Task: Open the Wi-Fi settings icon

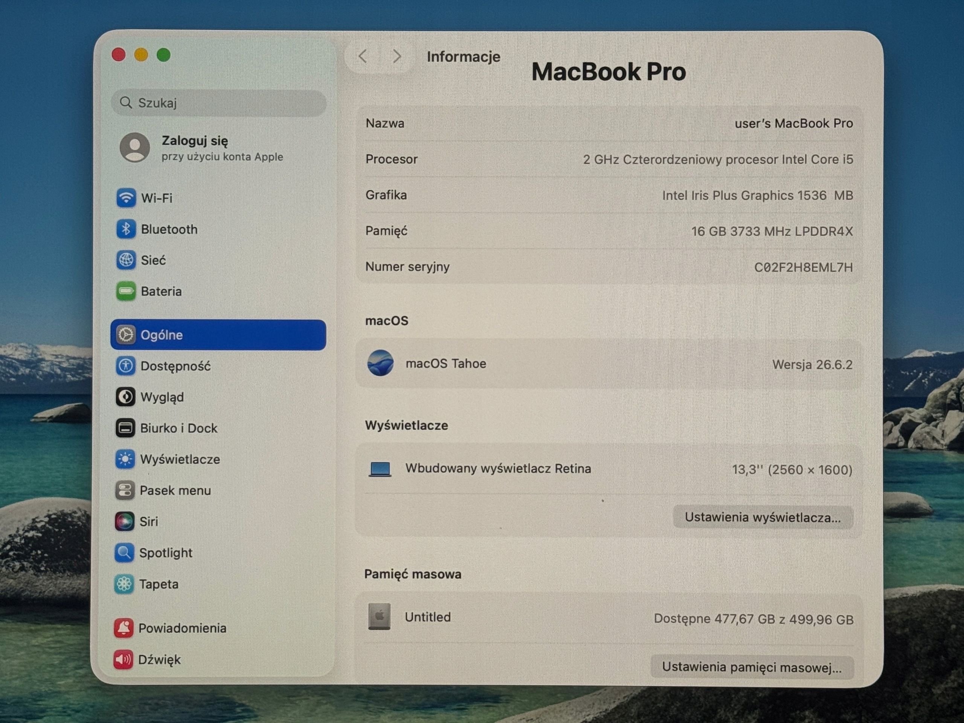Action: [126, 198]
